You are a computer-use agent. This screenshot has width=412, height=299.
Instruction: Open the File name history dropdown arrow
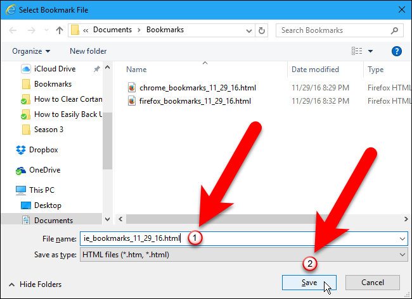(x=402, y=238)
